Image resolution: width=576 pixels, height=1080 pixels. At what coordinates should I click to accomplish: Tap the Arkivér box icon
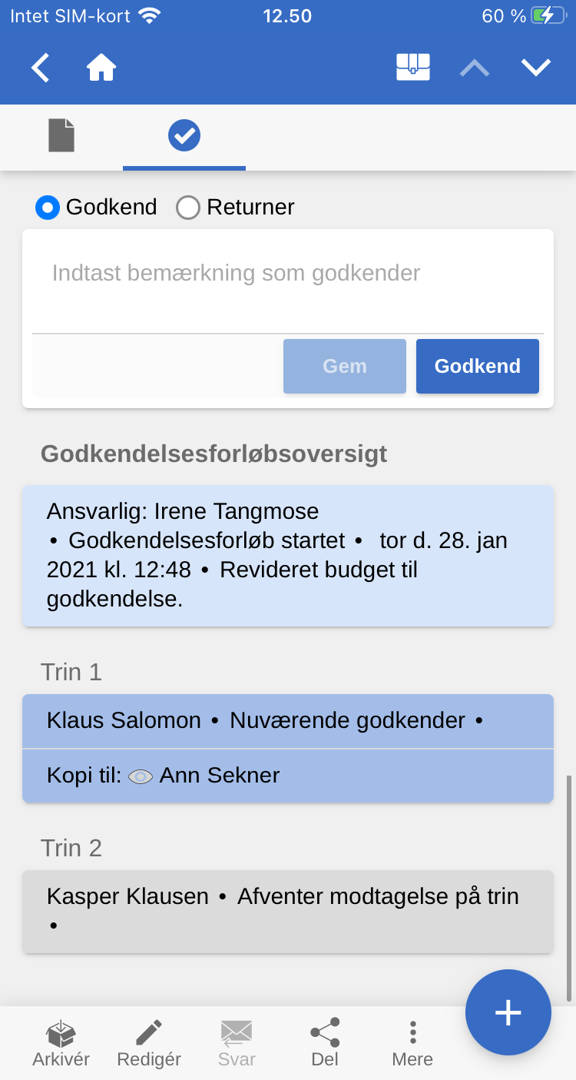tap(61, 1033)
